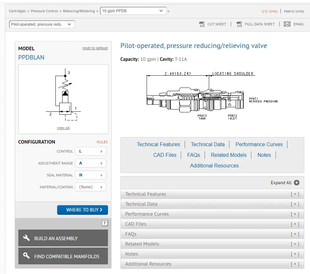Viewport: 310px width, 274px height.
Task: Click the Expand All plus icon
Action: coord(296,183)
